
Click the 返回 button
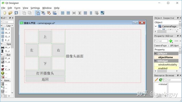tap(45, 79)
